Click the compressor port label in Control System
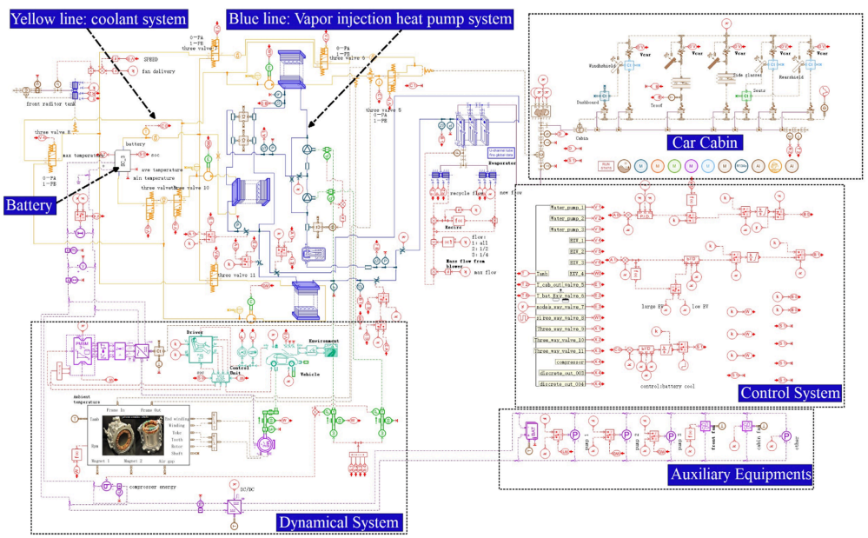Image resolution: width=868 pixels, height=538 pixels. pos(570,362)
